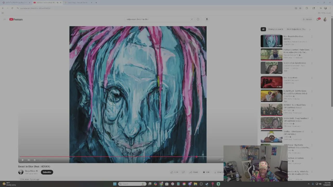Select the From your search chip

coord(276,29)
